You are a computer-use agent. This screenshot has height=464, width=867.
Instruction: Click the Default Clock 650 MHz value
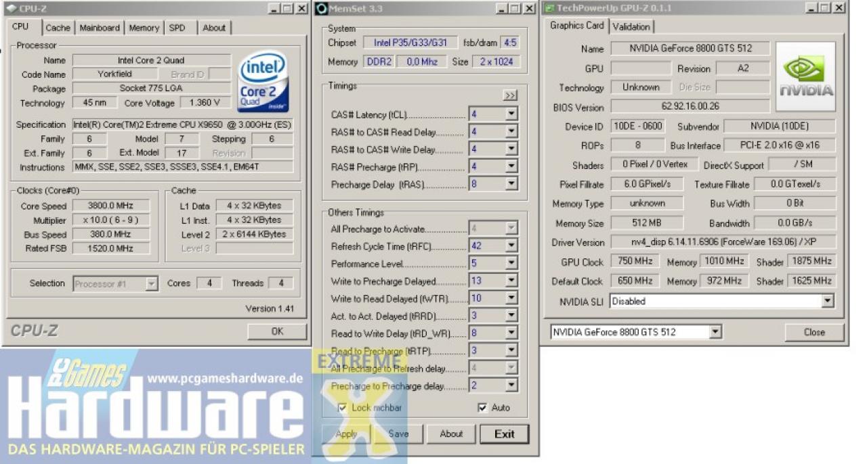pyautogui.click(x=635, y=281)
